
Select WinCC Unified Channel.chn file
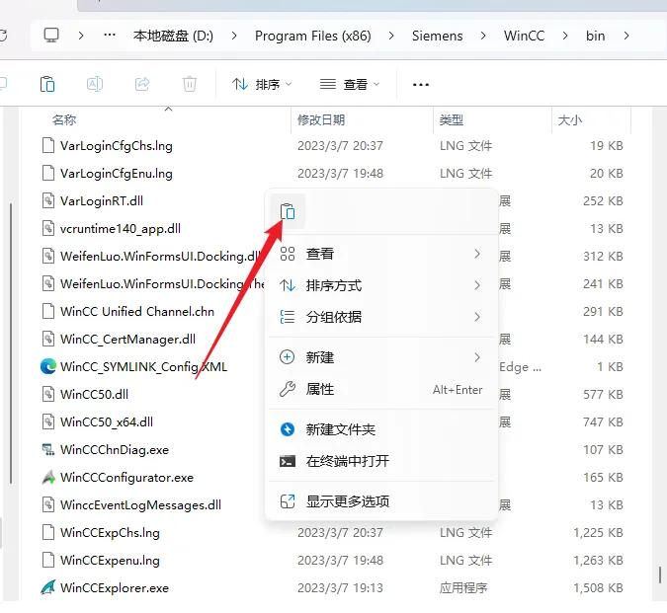(137, 311)
